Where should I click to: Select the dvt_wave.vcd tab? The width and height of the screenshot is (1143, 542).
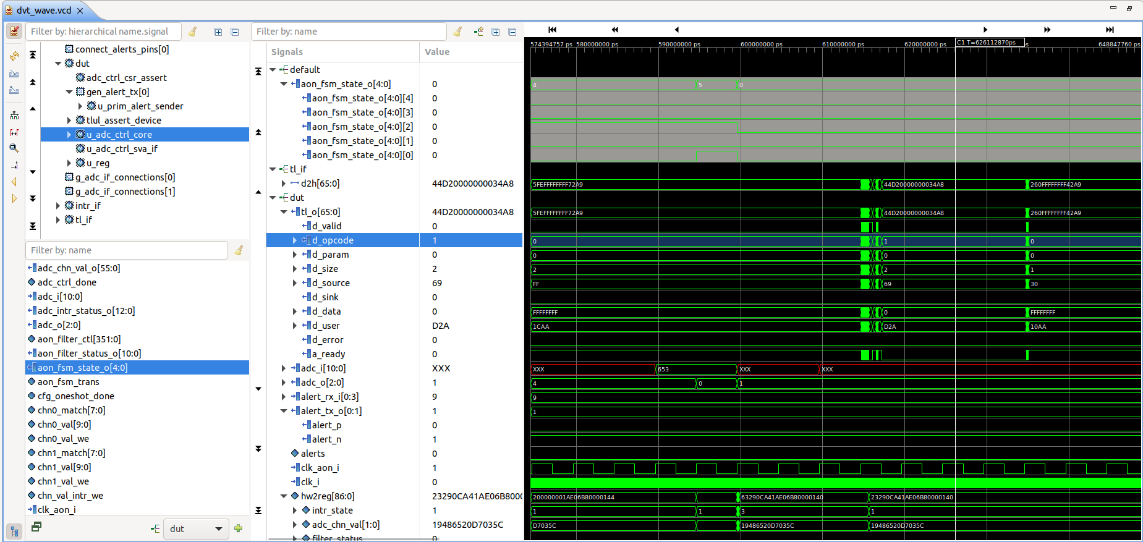[x=43, y=11]
